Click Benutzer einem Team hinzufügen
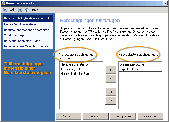Image resolution: width=169 pixels, height=122 pixels. 26,46
